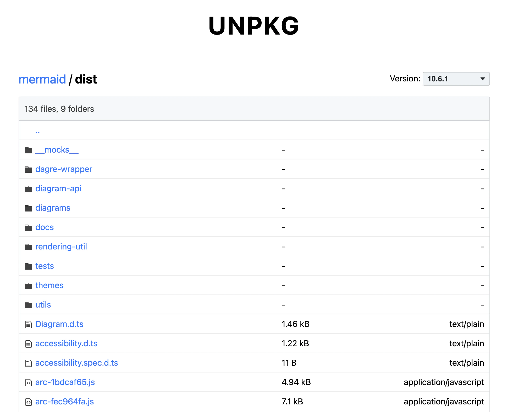View the accessibility.d.ts file

coord(66,344)
